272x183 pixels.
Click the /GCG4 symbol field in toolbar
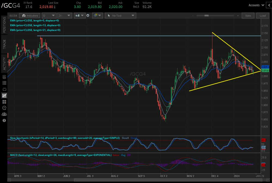[x=13, y=15]
